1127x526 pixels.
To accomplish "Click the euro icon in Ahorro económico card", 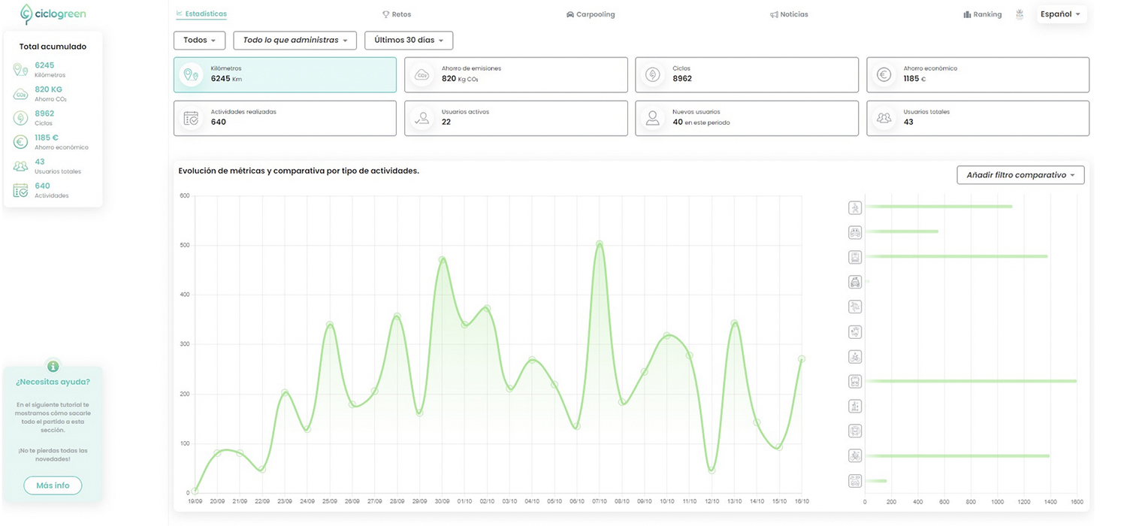I will pos(884,74).
